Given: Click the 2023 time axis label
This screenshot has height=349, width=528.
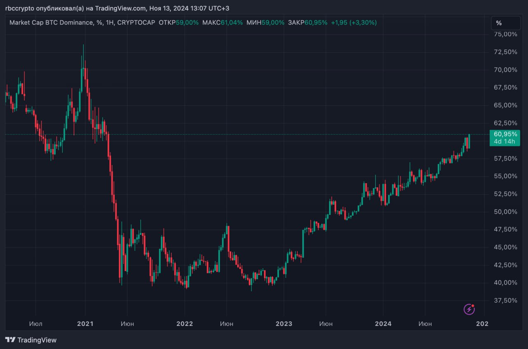Looking at the screenshot, I should [x=284, y=324].
